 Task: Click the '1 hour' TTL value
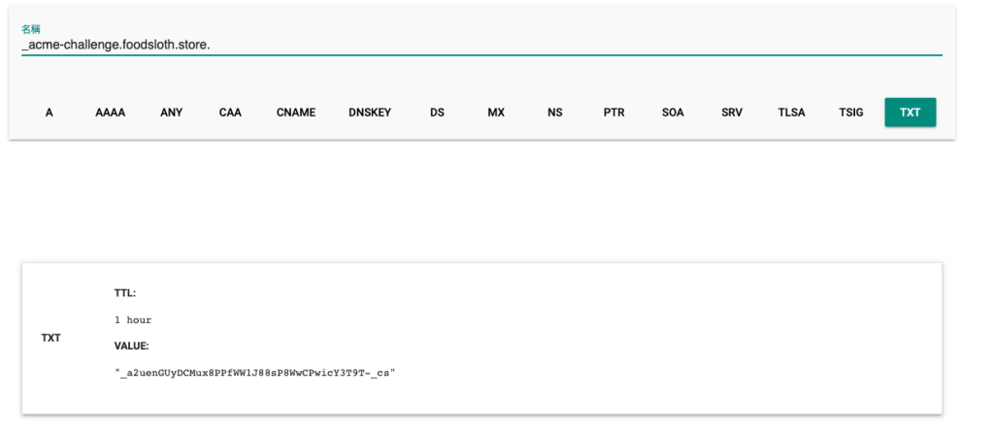click(133, 319)
